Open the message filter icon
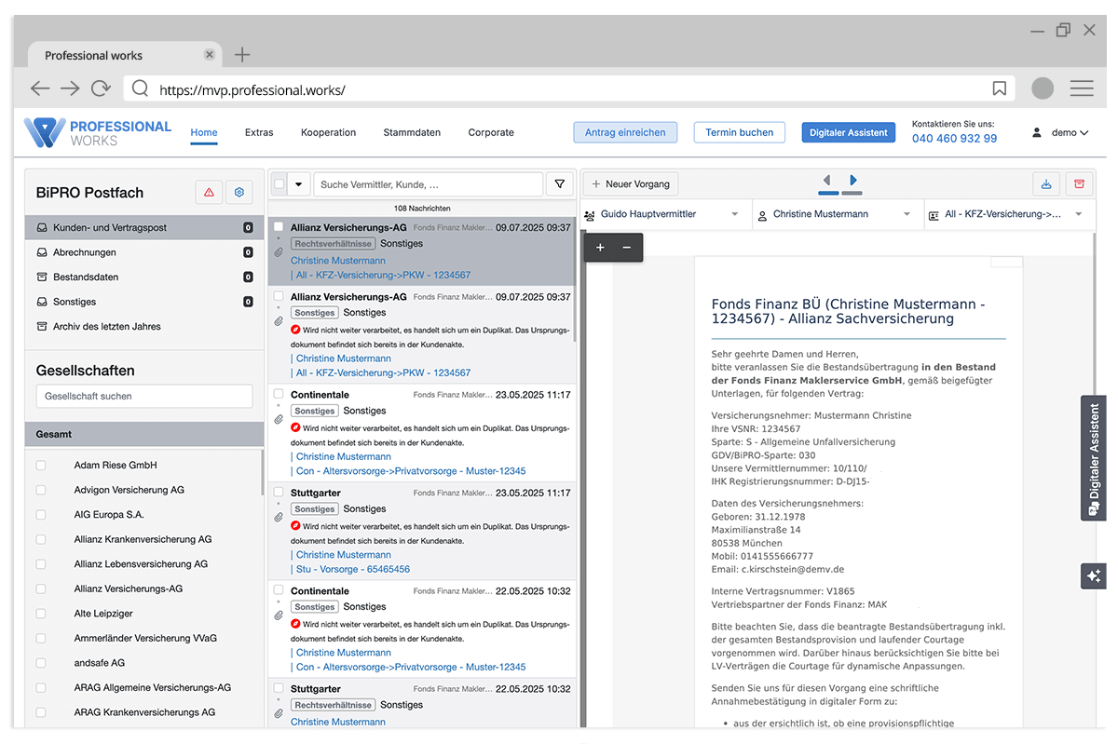Screen dimensions: 1118x744 click(x=559, y=183)
